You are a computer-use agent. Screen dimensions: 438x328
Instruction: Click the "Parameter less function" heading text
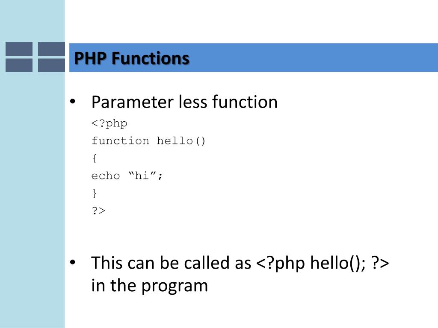[x=184, y=102]
